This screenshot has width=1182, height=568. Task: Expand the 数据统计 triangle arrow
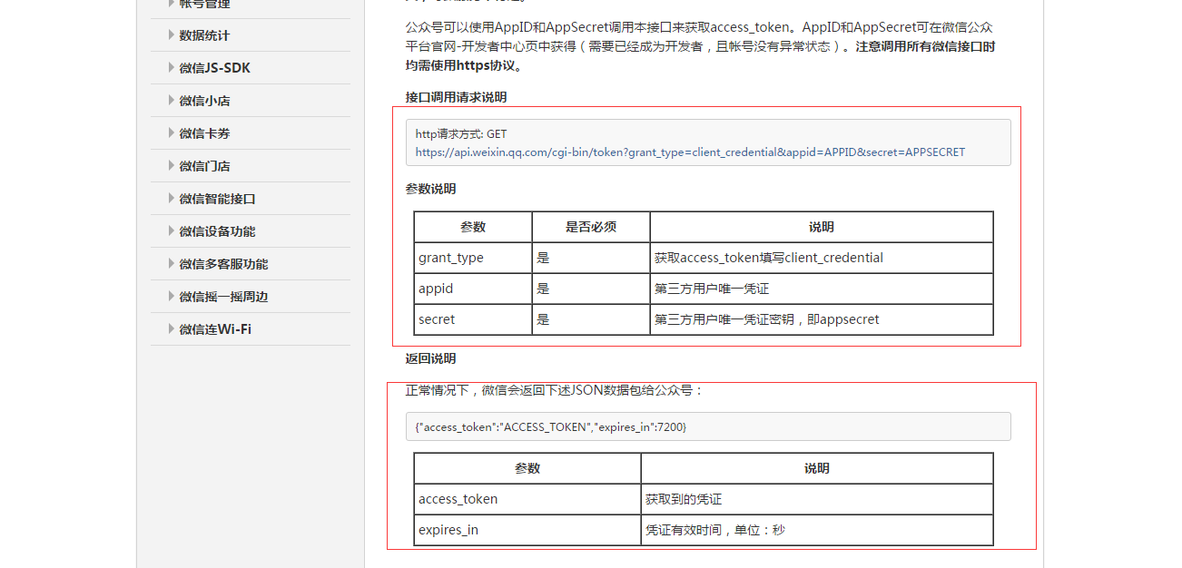pyautogui.click(x=172, y=34)
